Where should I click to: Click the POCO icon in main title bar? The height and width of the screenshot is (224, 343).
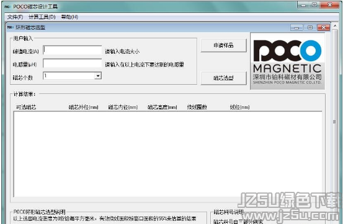coord(7,7)
